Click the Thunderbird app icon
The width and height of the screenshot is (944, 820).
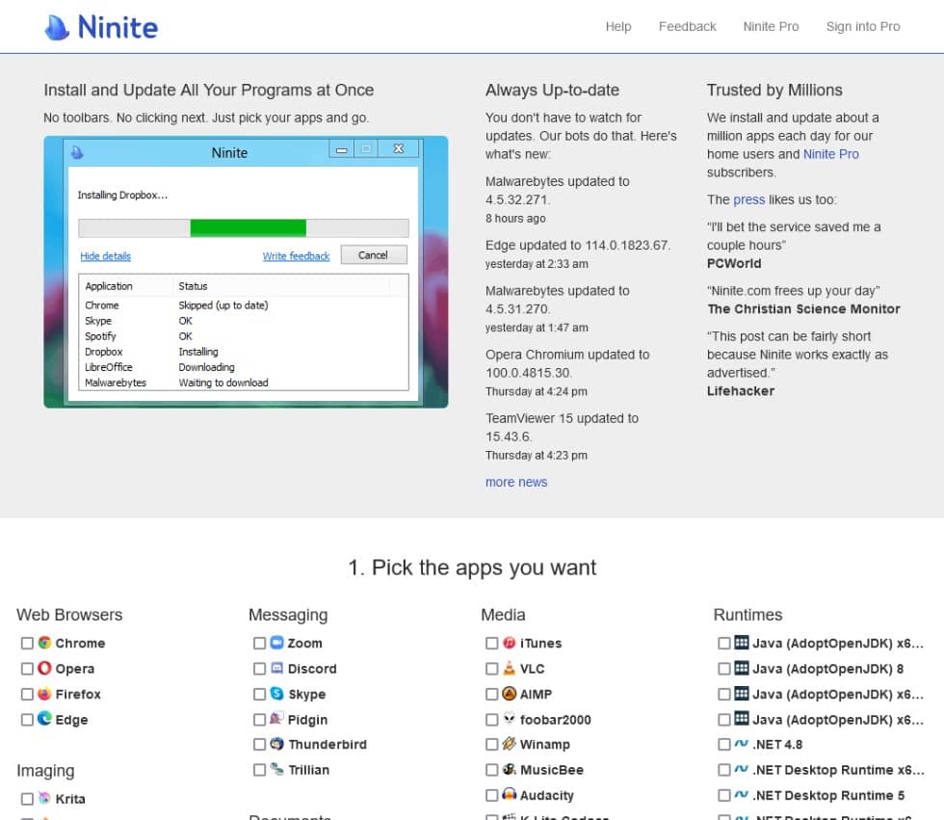(276, 744)
